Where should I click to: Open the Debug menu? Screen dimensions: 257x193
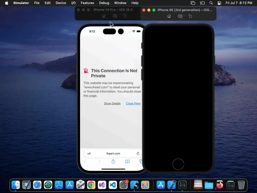104,3
